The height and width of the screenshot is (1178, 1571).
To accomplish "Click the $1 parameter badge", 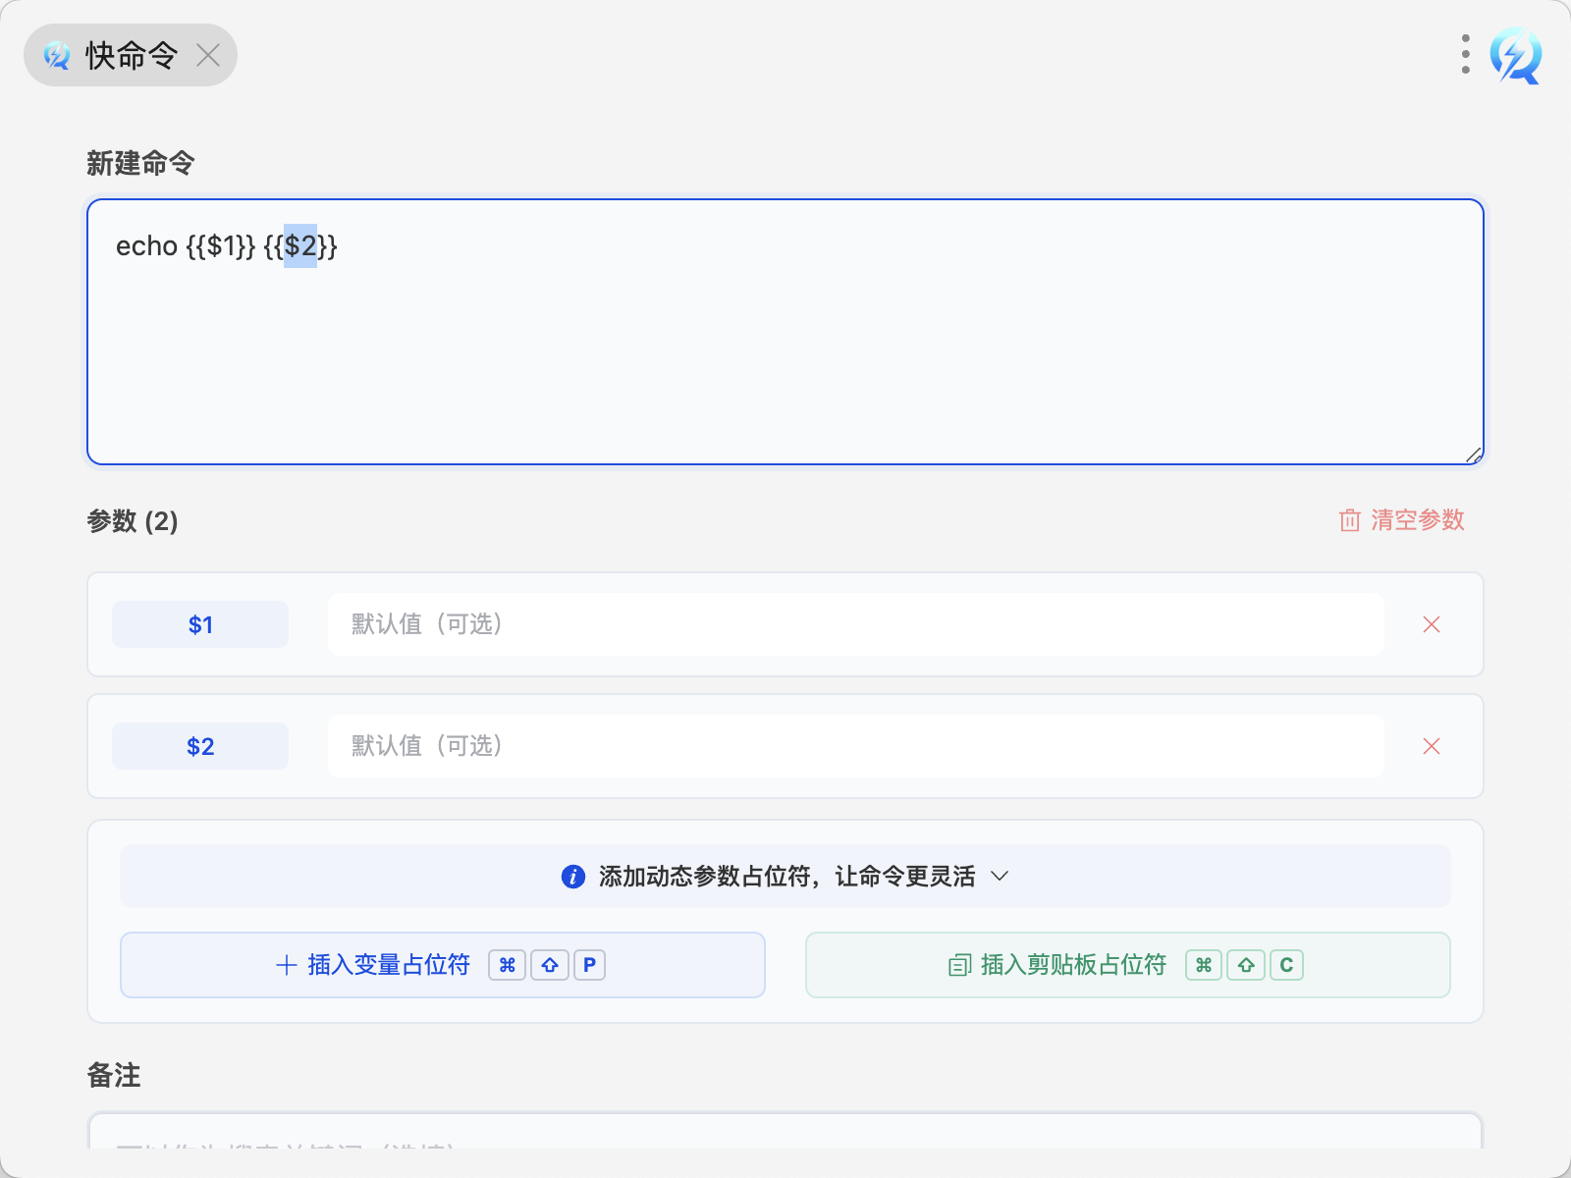I will click(200, 624).
